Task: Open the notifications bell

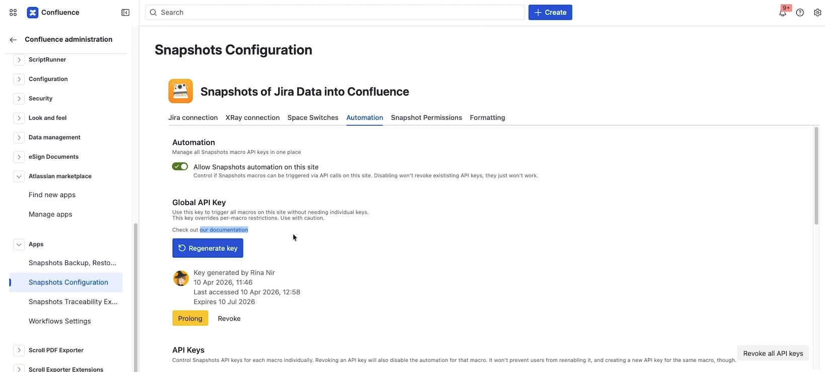Action: pyautogui.click(x=783, y=13)
